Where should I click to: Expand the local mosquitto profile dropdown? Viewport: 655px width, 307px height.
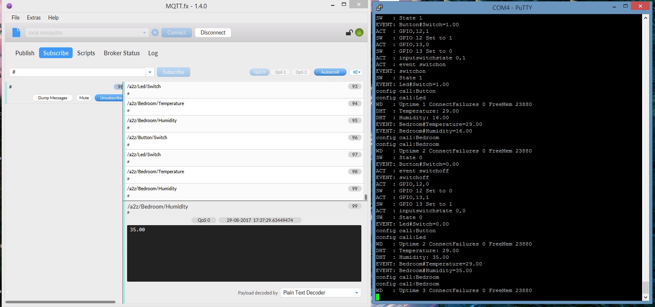click(x=144, y=32)
